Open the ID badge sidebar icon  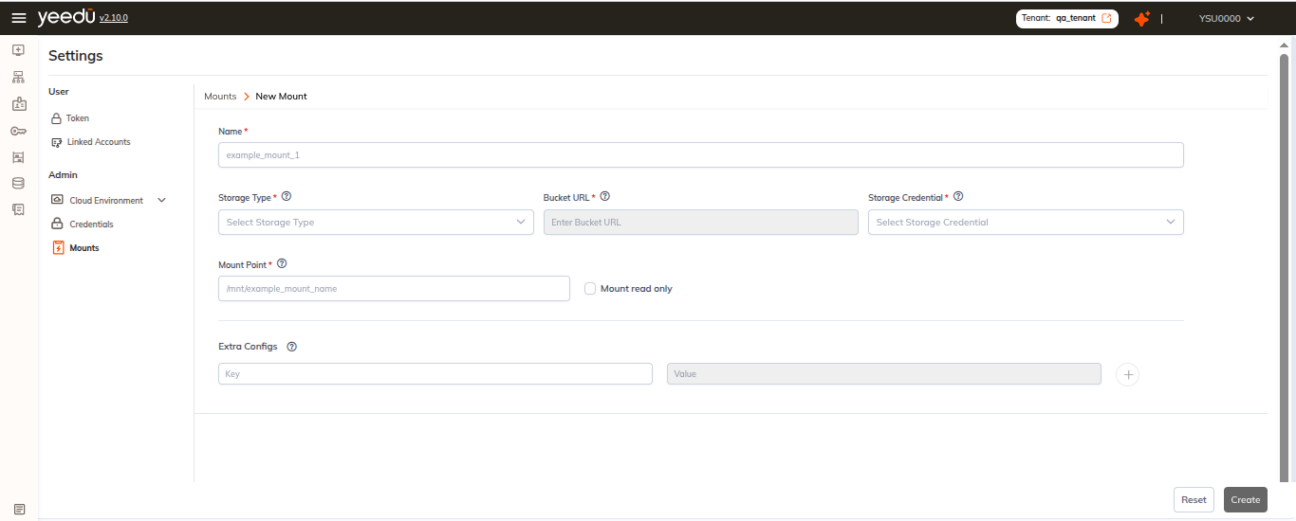coord(18,104)
